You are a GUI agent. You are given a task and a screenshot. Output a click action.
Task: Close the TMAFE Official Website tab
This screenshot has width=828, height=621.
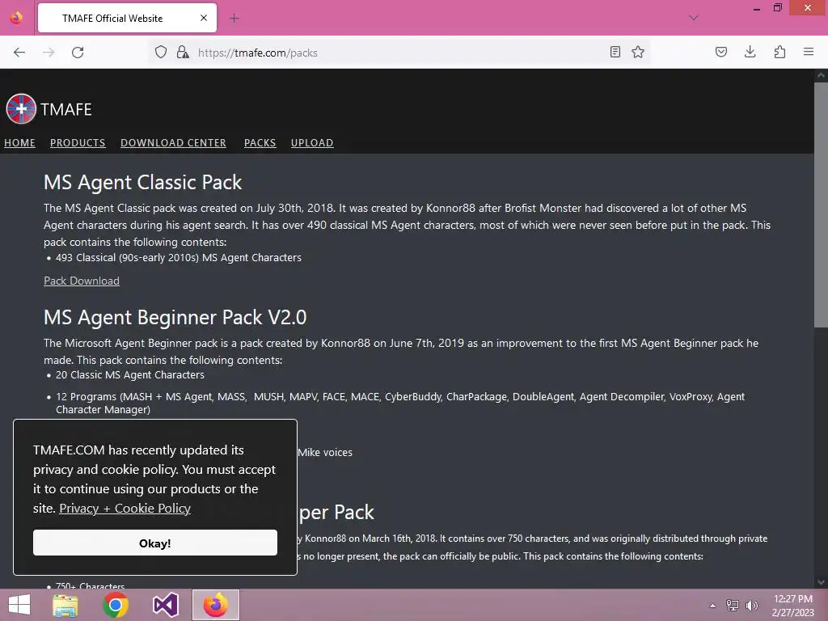[204, 18]
